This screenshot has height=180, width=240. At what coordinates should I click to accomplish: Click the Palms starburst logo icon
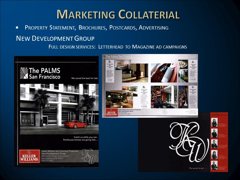point(24,73)
